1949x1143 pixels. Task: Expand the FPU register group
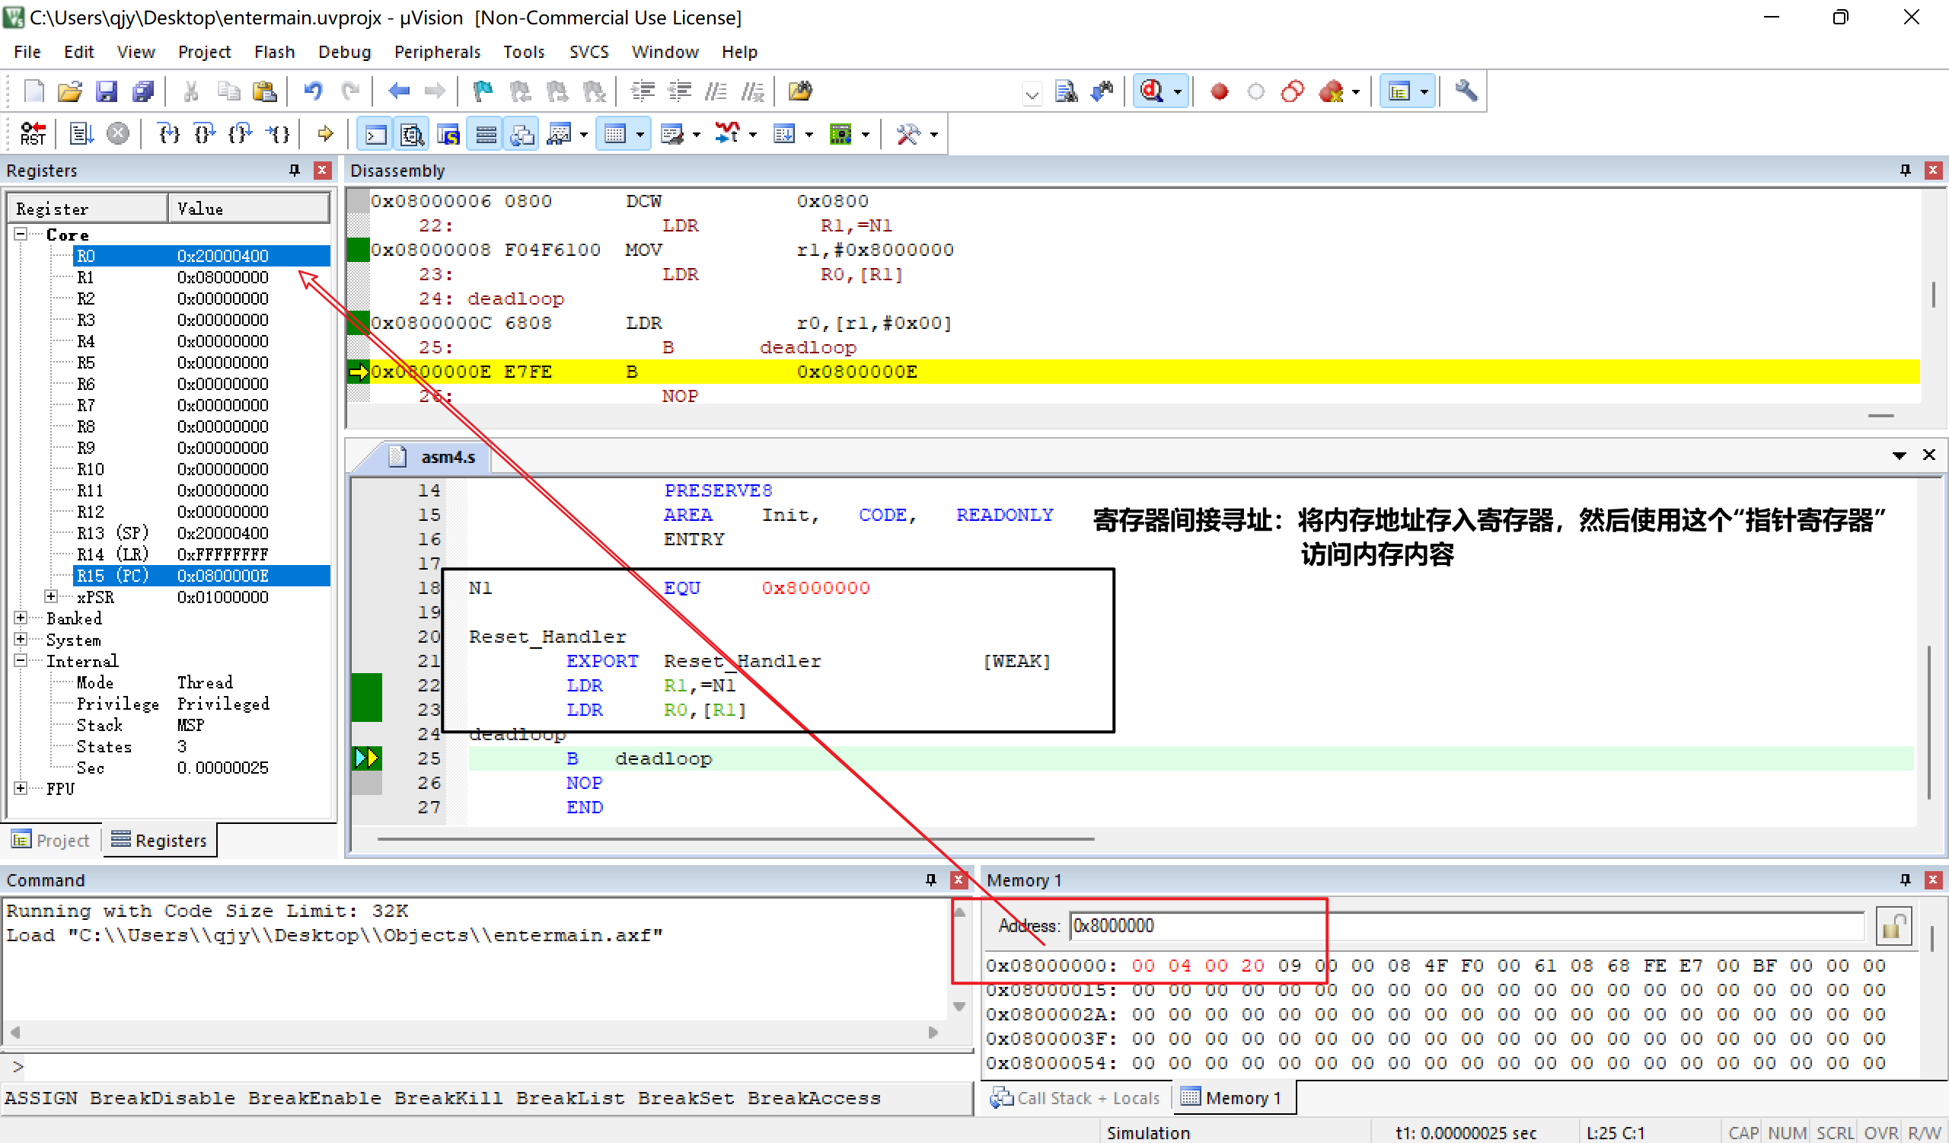21,788
